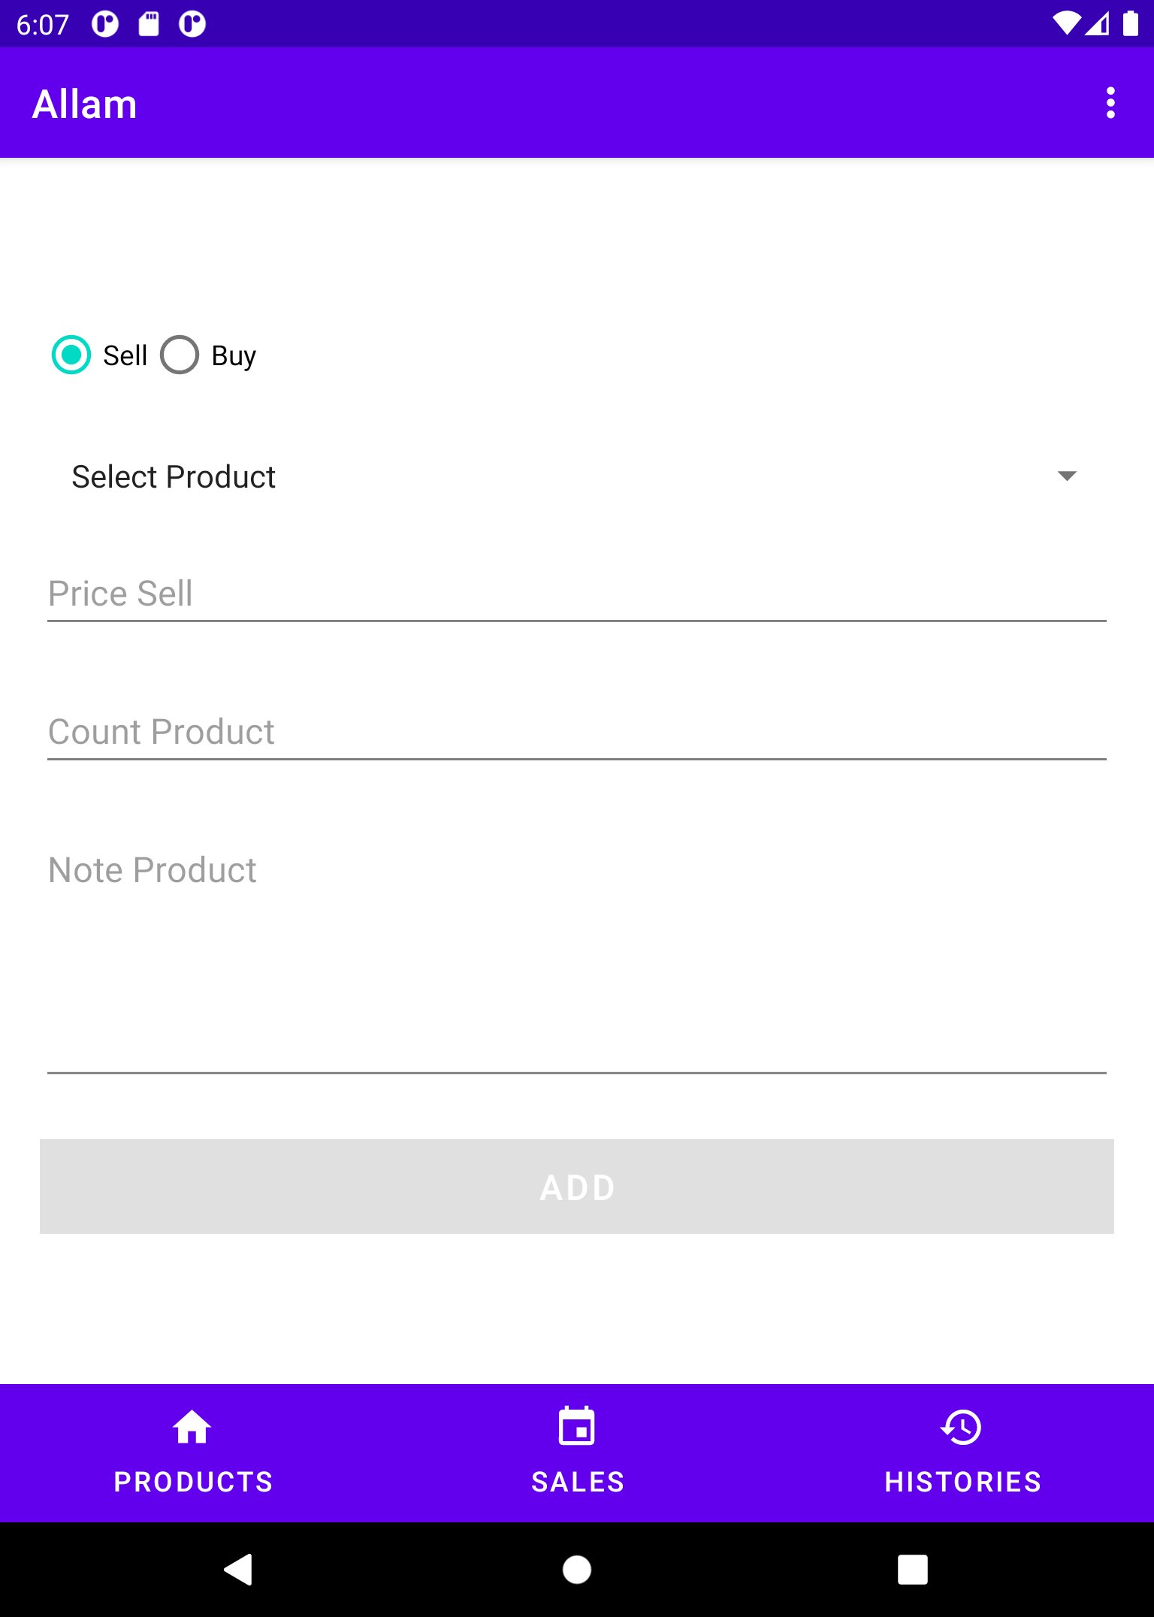Tap the SD card status bar icon
This screenshot has height=1617, width=1154.
pos(149,24)
